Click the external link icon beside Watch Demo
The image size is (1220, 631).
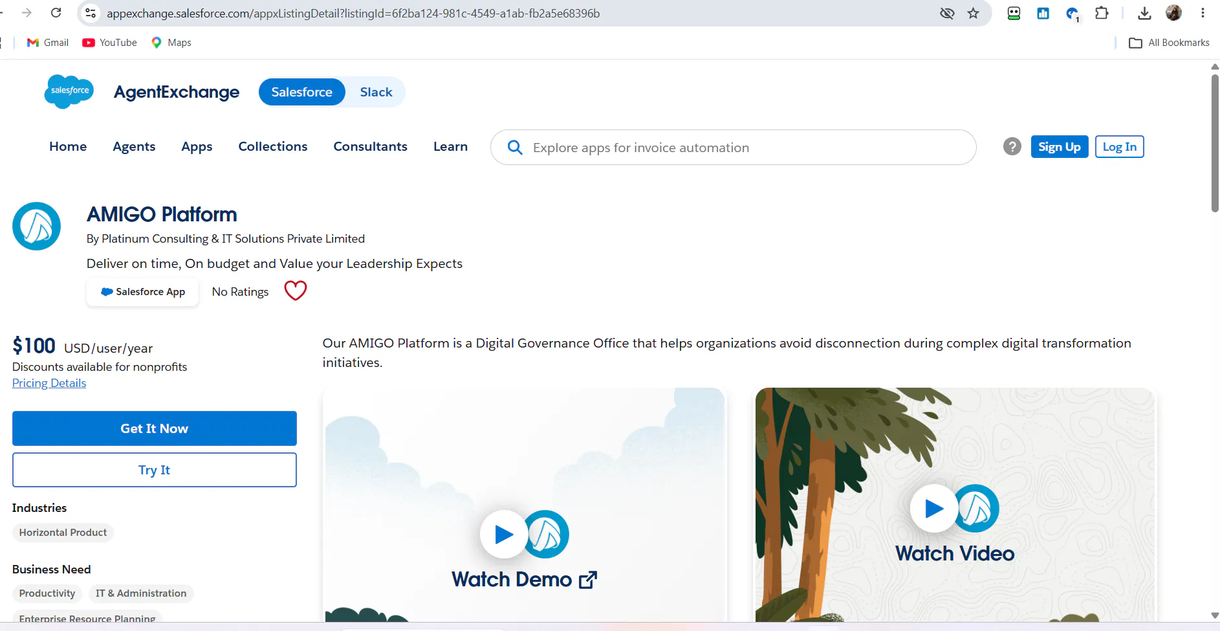tap(588, 580)
